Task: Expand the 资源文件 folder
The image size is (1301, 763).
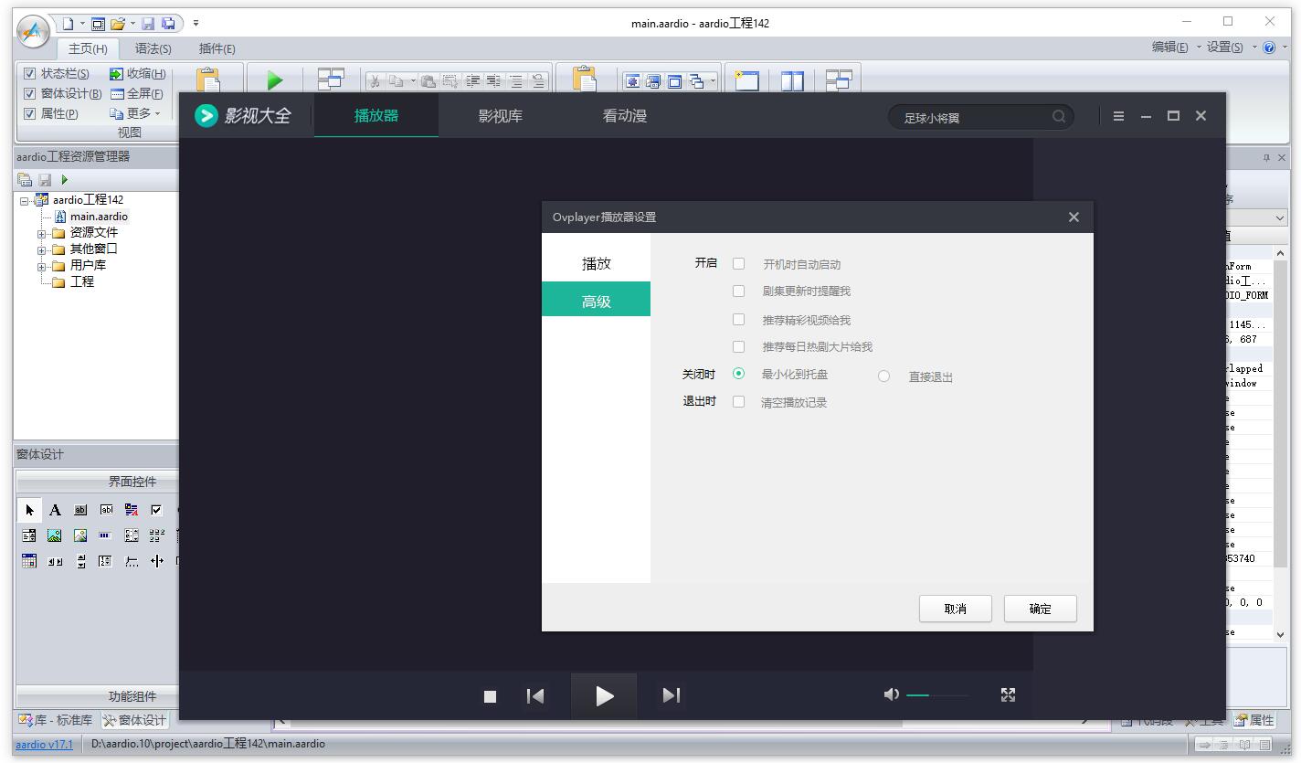Action: (x=41, y=234)
